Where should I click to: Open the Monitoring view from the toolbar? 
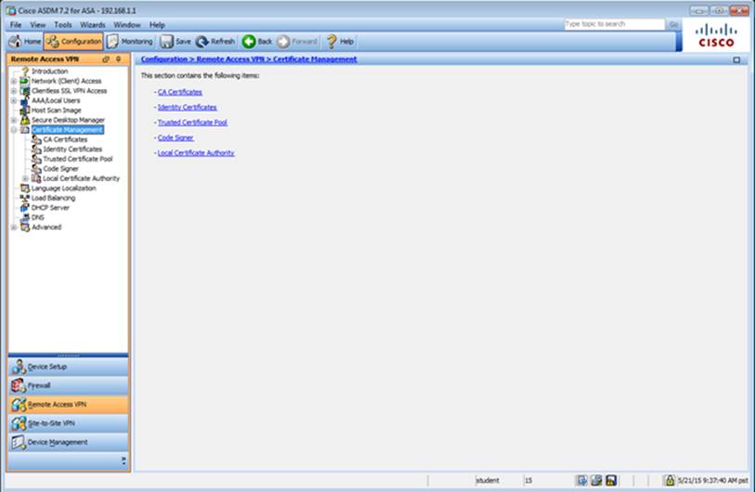[130, 42]
